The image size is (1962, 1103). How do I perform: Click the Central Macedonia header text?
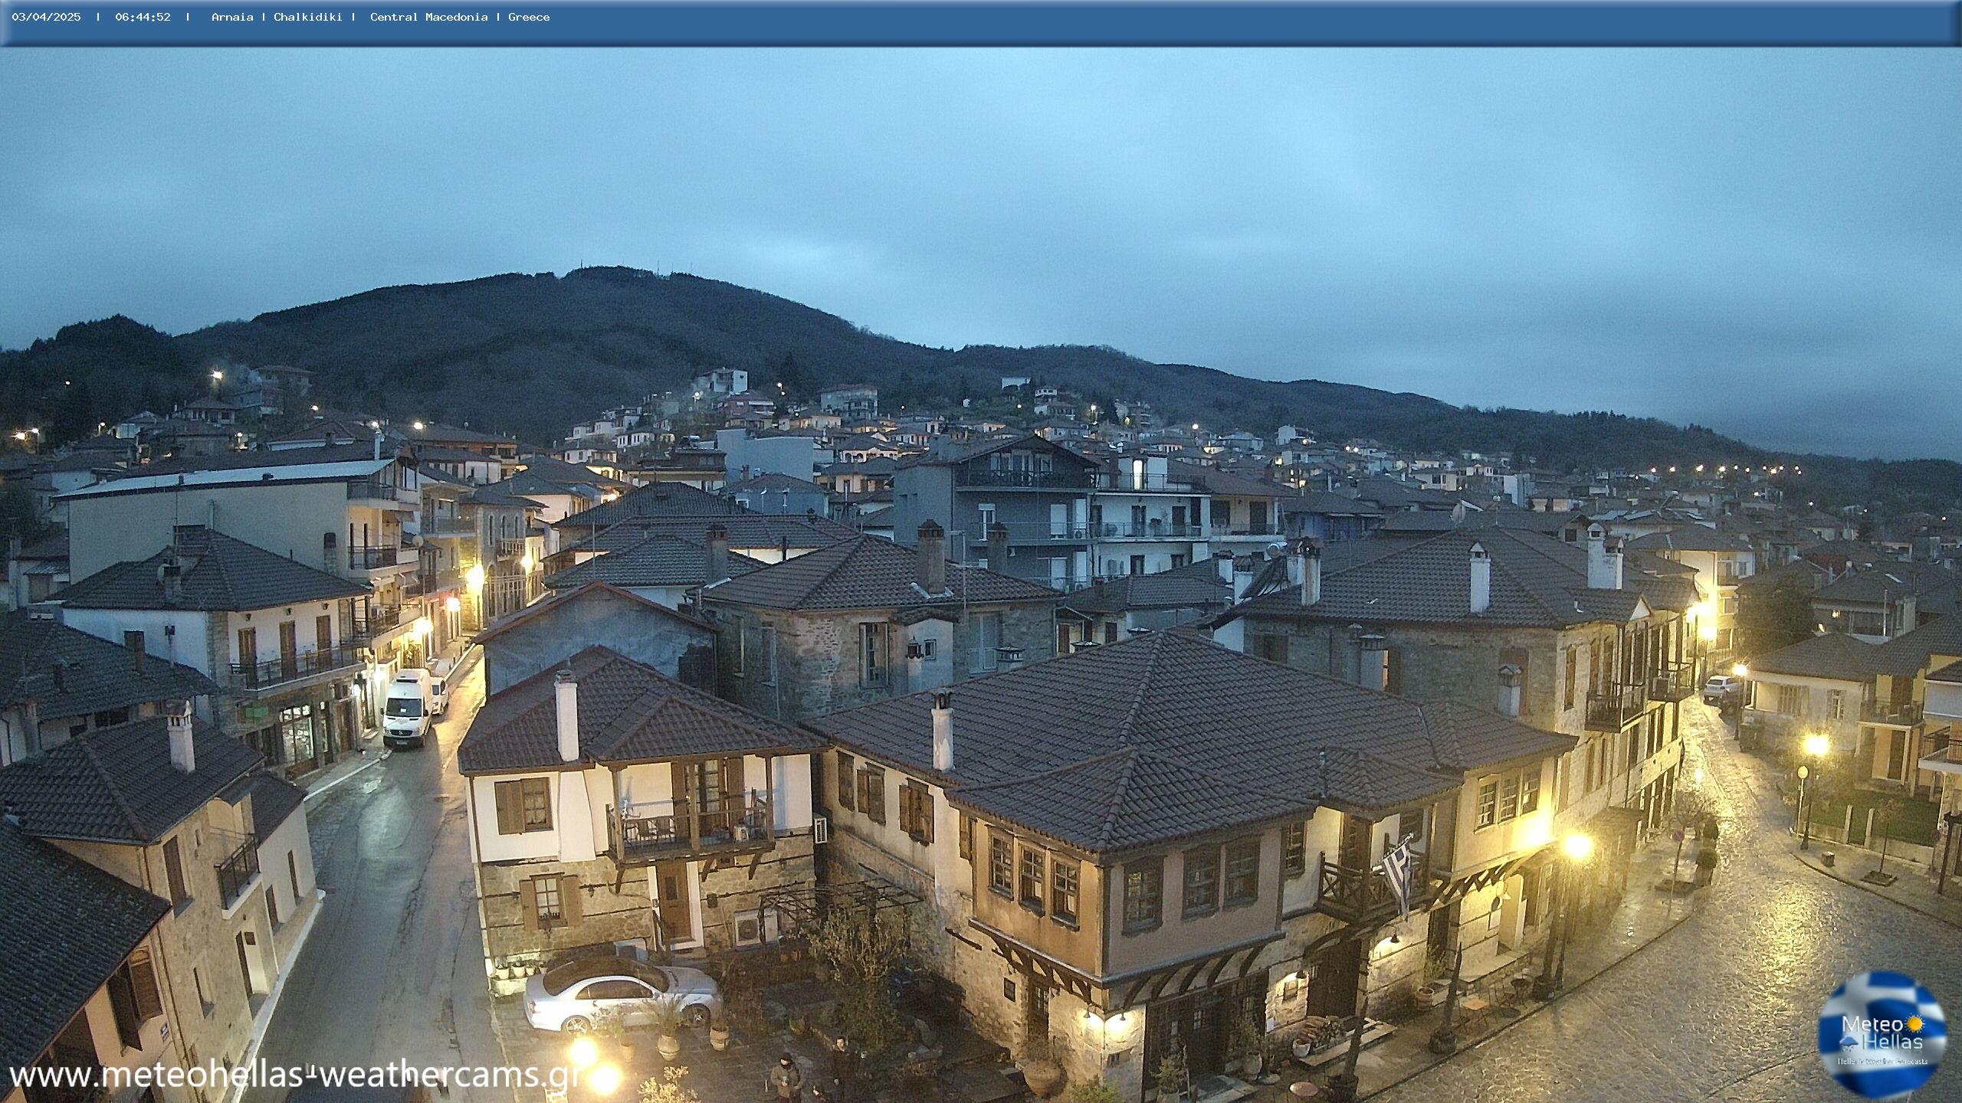[428, 17]
